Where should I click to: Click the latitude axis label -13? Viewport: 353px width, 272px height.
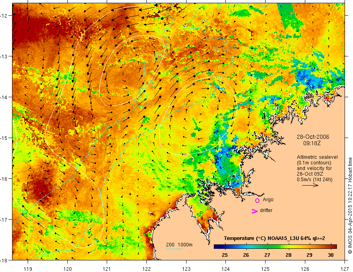click(4, 56)
